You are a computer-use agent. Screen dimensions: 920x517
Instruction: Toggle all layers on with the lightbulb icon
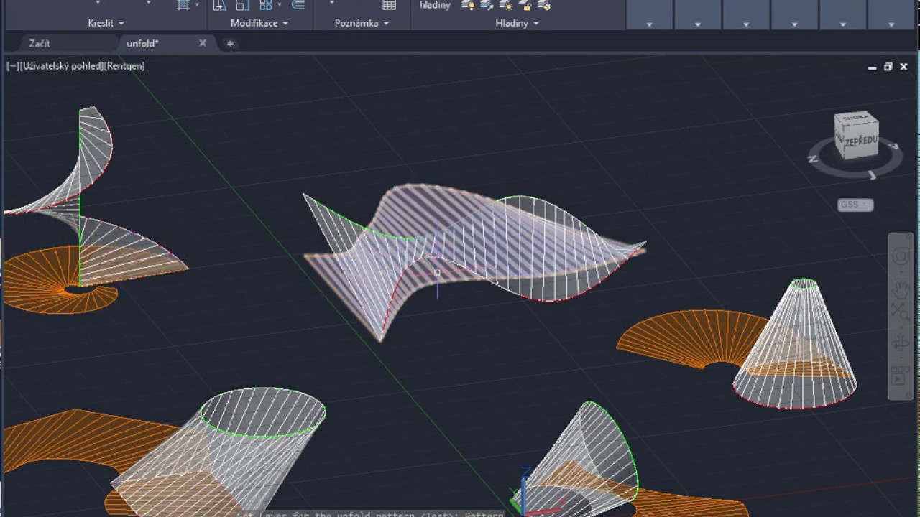468,6
